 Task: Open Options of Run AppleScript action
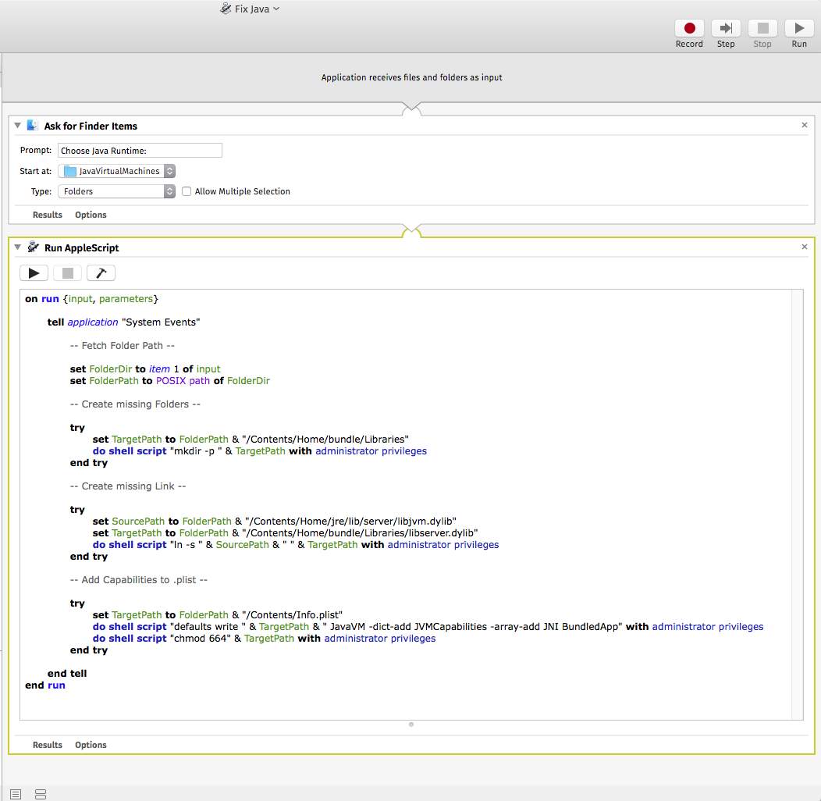coord(91,745)
